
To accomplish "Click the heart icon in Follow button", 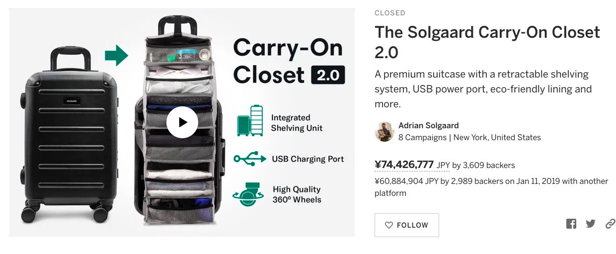I will [389, 225].
